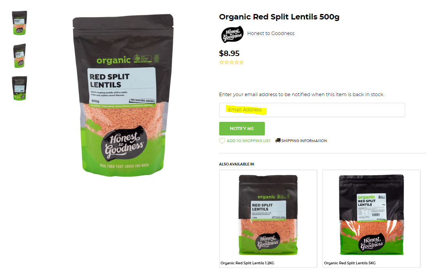429x276 pixels.
Task: Click the shipping truck icon
Action: [x=278, y=140]
